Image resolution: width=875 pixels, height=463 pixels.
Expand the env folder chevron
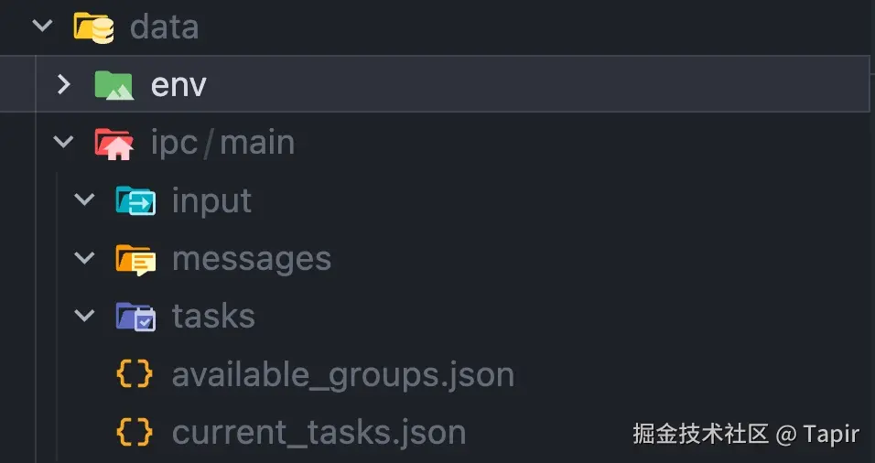(x=63, y=85)
